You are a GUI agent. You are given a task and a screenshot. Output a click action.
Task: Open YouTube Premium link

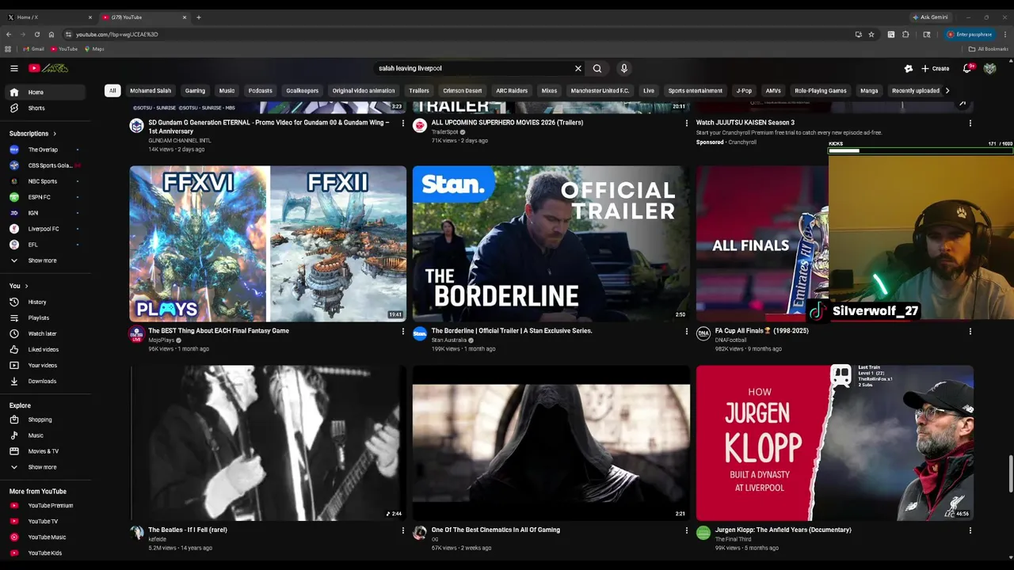click(x=45, y=505)
